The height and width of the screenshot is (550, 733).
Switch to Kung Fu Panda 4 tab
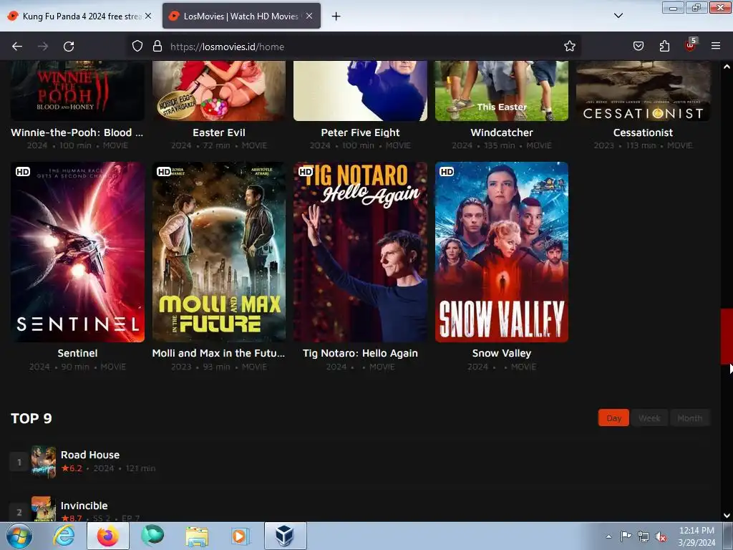[x=80, y=16]
